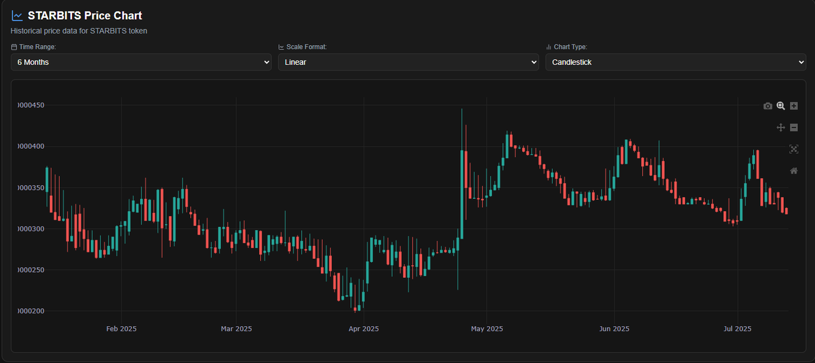Click the y-axis value ending in 400
The width and height of the screenshot is (815, 363).
(31, 146)
